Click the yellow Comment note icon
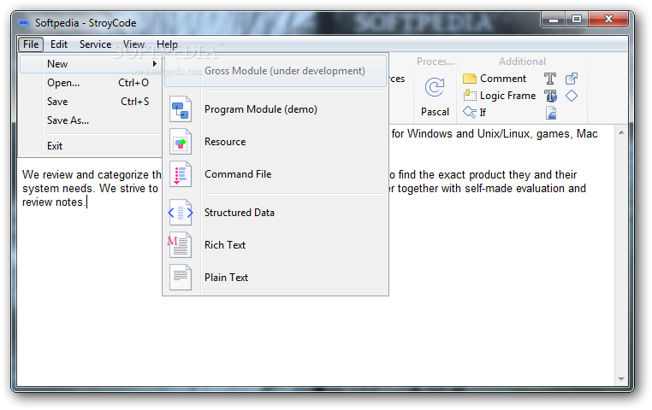The image size is (652, 410). coord(470,79)
